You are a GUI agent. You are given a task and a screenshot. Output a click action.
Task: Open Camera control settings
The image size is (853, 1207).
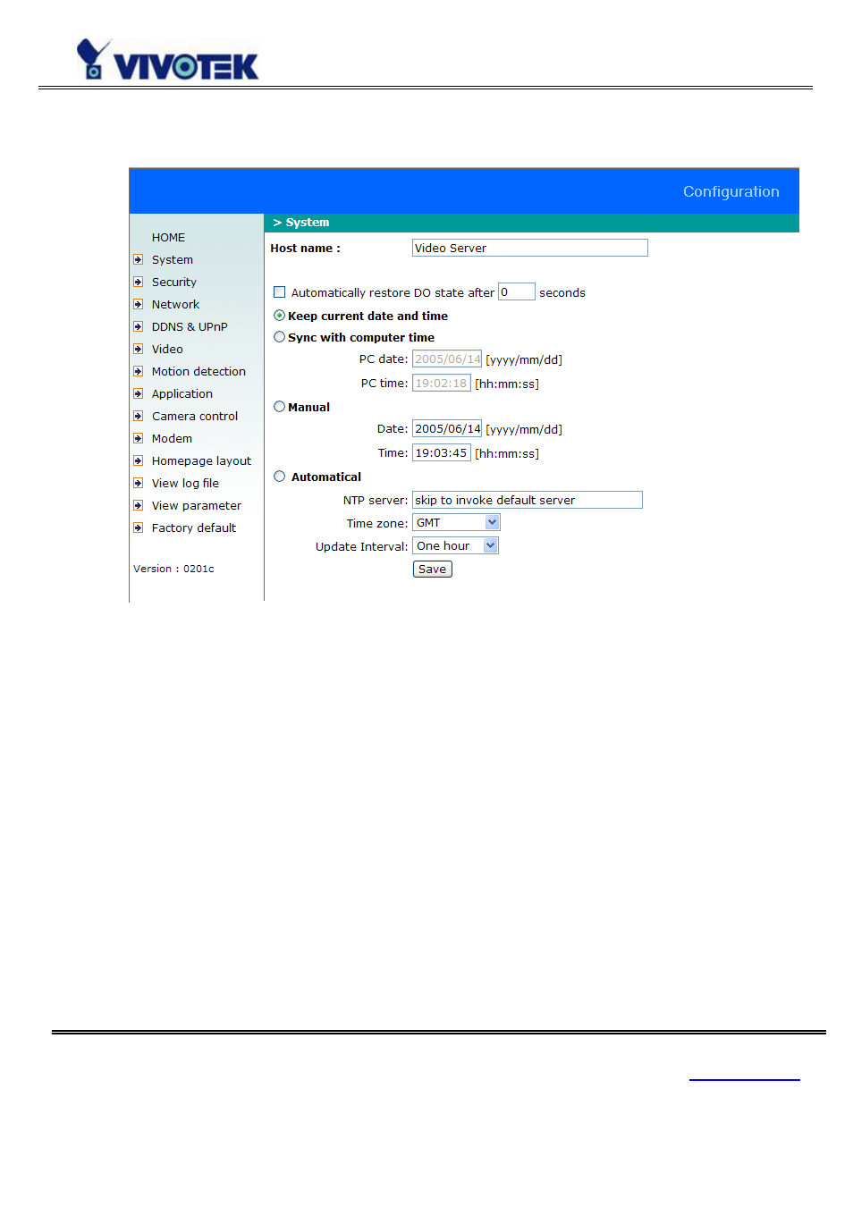(x=195, y=417)
